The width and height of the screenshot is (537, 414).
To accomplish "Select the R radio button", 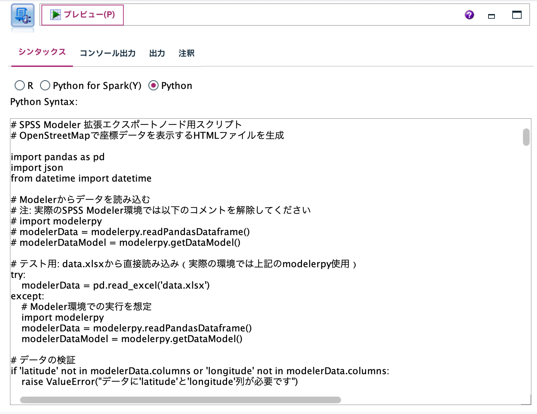I will (x=20, y=86).
